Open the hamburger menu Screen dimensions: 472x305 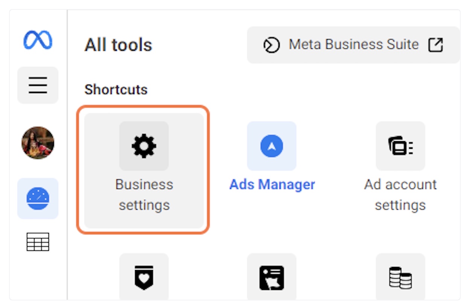pos(38,85)
